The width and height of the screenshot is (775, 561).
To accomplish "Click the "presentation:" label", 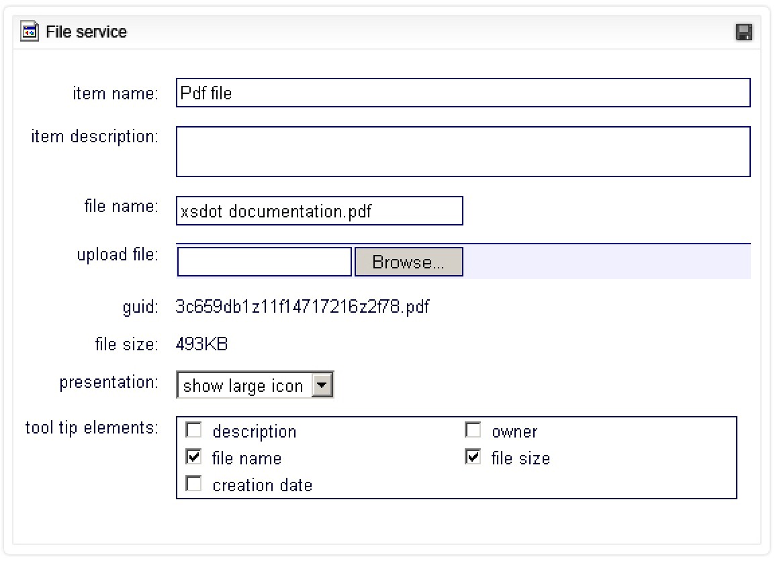I will point(109,382).
